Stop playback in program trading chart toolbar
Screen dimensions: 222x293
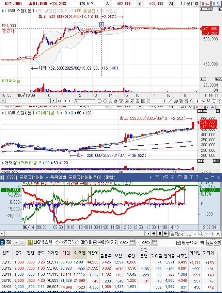click(160, 233)
